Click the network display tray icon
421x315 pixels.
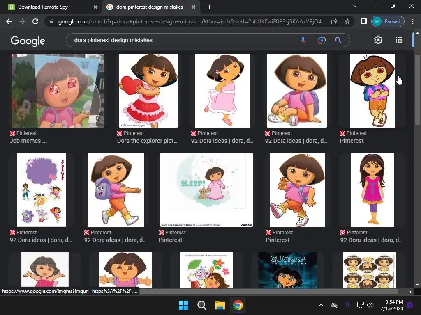pos(360,305)
